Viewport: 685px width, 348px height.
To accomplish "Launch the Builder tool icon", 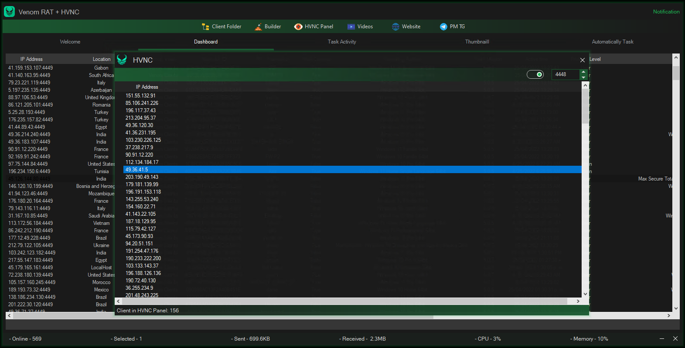I will [x=258, y=27].
